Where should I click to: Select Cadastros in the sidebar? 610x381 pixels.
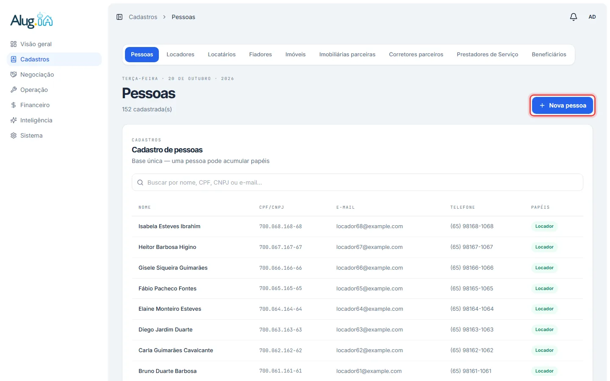[54, 59]
